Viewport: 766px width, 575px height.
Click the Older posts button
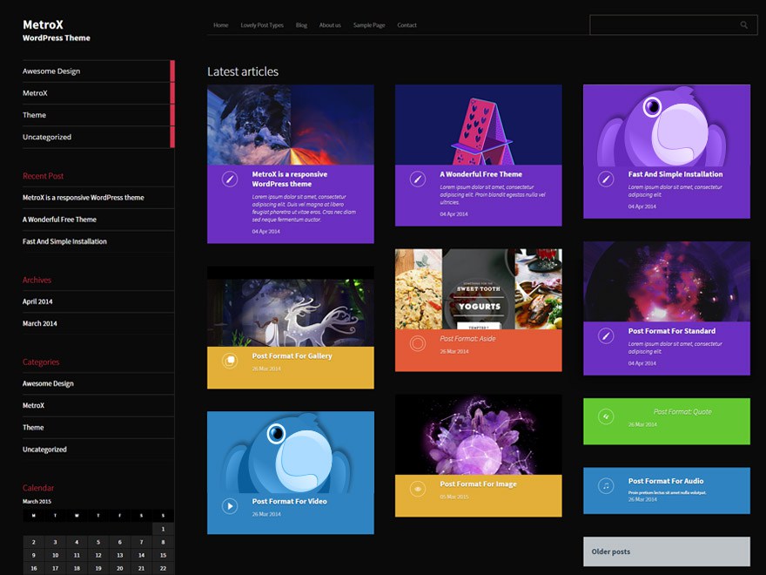click(x=667, y=551)
